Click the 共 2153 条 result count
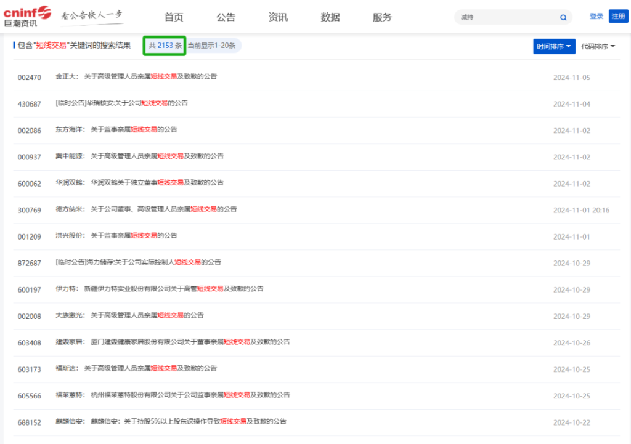This screenshot has width=631, height=444. (x=165, y=46)
